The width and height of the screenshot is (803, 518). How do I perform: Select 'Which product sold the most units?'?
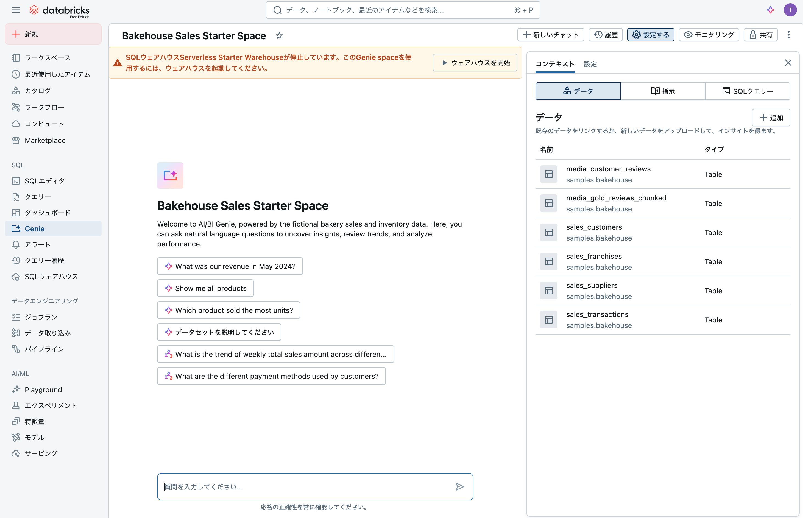click(x=228, y=310)
